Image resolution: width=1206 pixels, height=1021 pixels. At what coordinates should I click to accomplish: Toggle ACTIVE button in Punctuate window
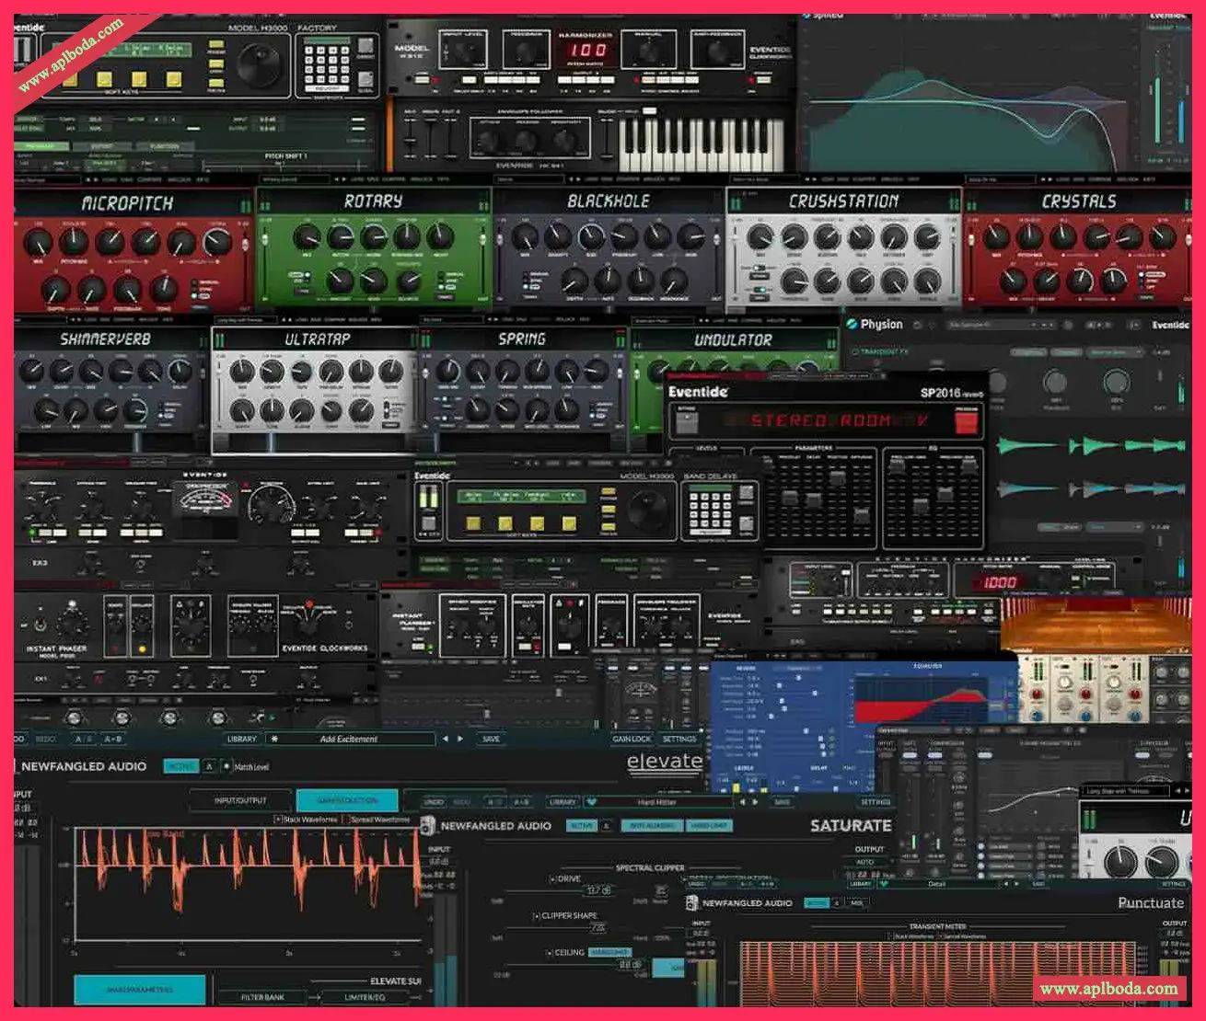pos(816,903)
